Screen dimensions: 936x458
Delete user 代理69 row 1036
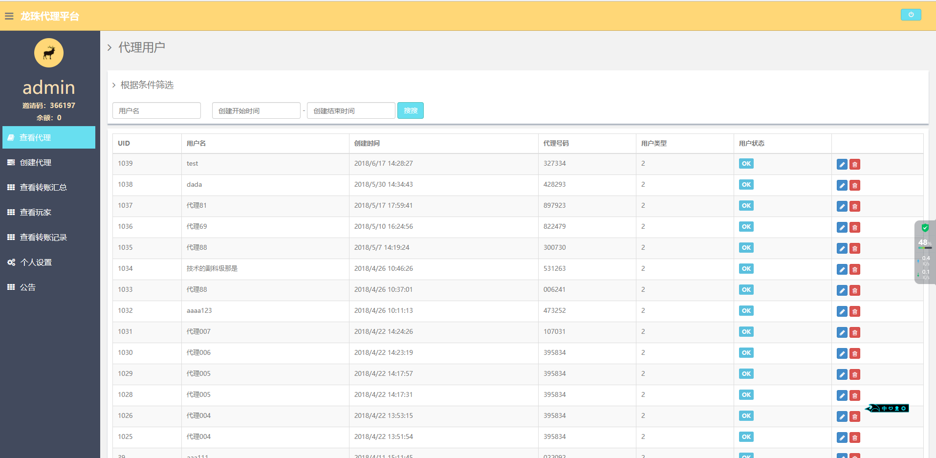coord(855,227)
